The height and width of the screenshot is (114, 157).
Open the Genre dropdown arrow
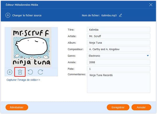148,56
